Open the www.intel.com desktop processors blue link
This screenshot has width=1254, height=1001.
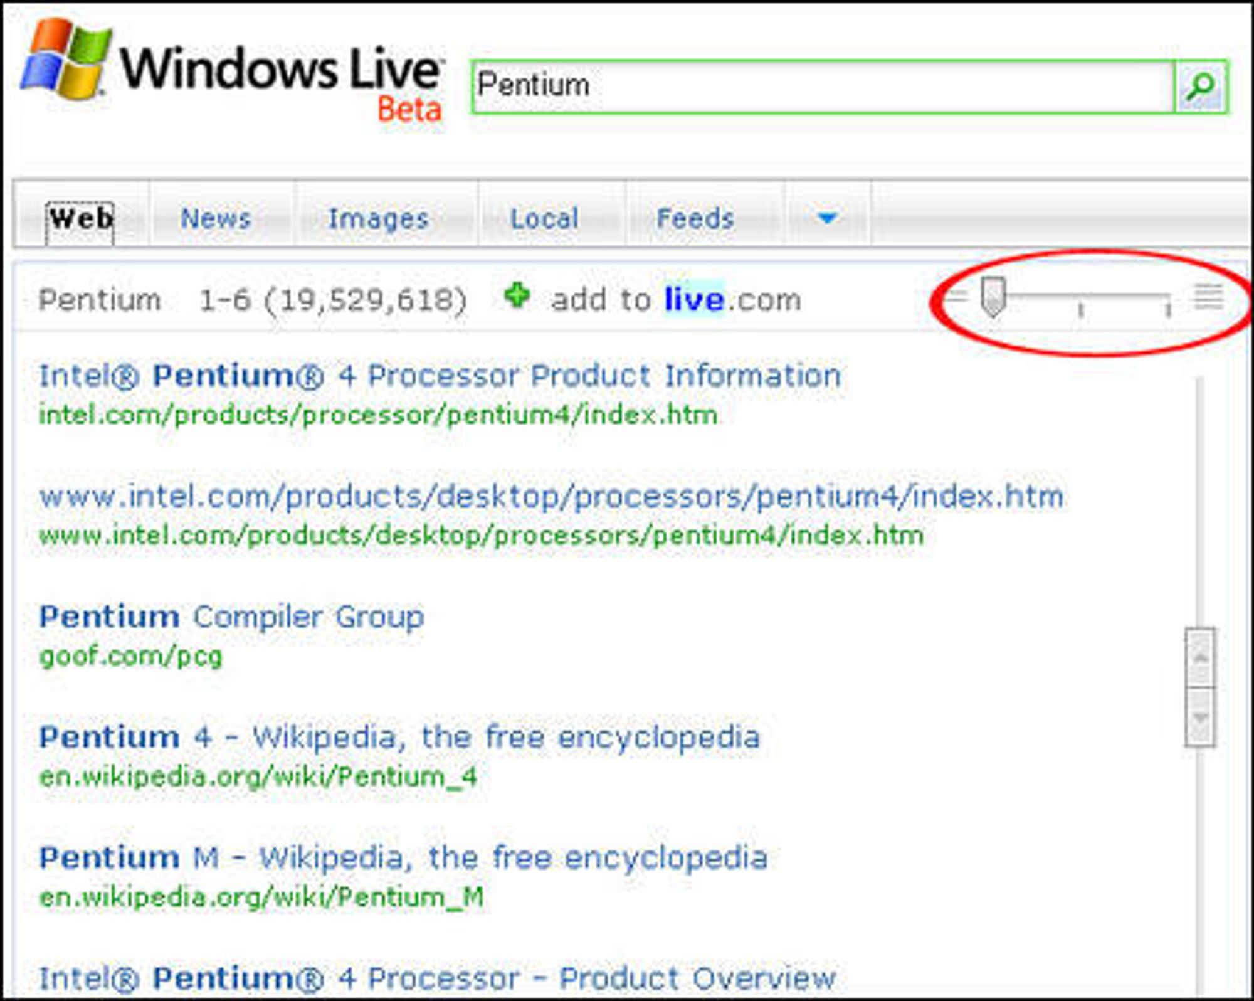tap(551, 497)
